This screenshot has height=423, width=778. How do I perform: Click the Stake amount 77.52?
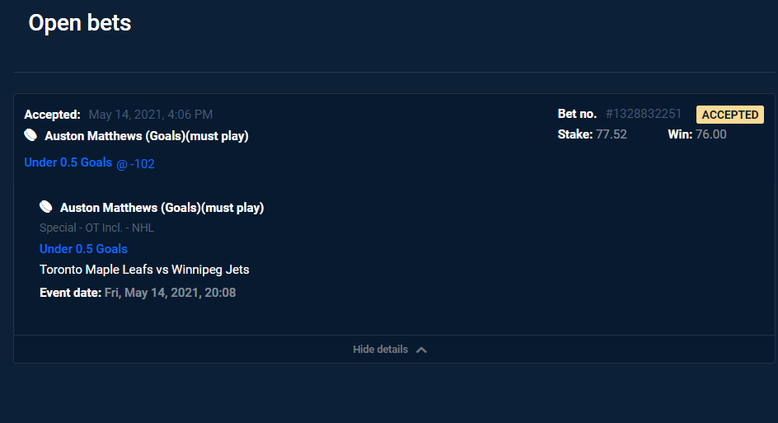tap(612, 134)
